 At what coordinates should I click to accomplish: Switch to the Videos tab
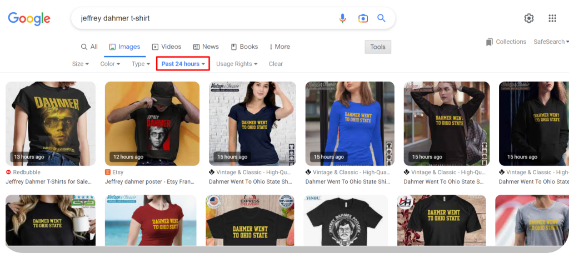(167, 47)
